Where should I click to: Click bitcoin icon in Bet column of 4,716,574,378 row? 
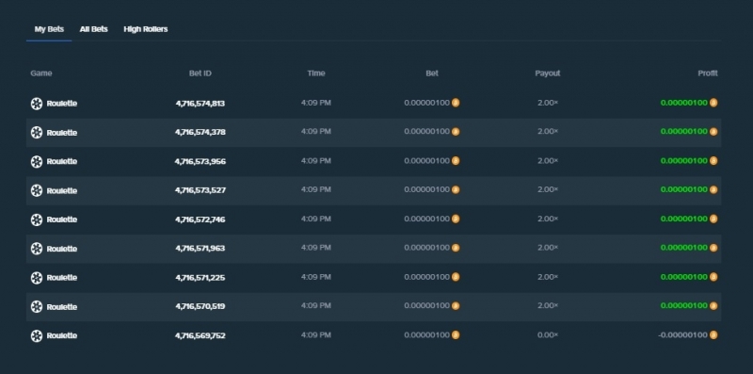[456, 131]
